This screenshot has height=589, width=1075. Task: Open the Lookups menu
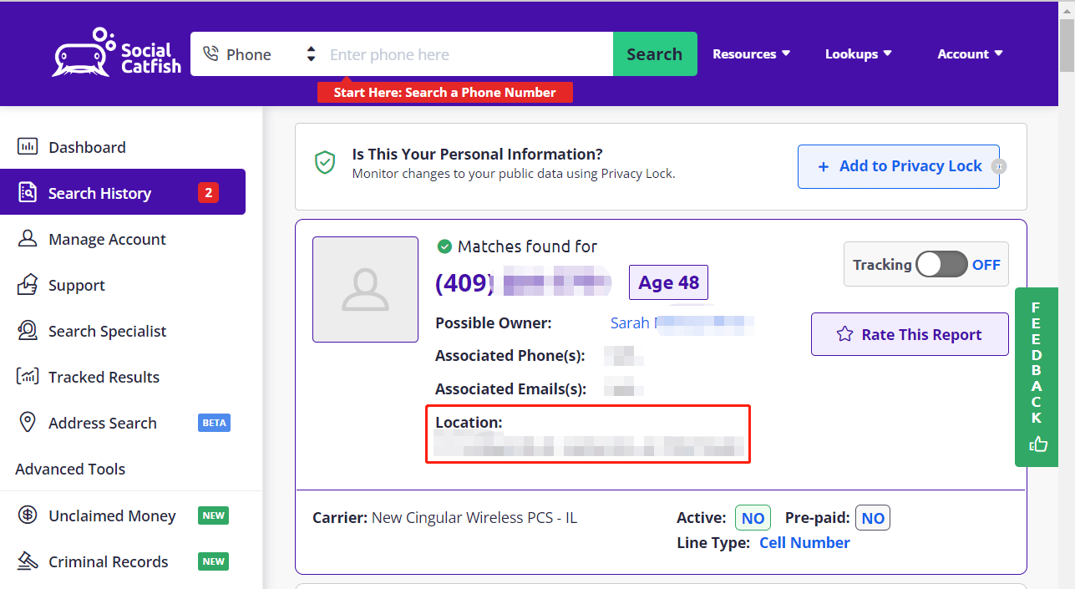858,53
